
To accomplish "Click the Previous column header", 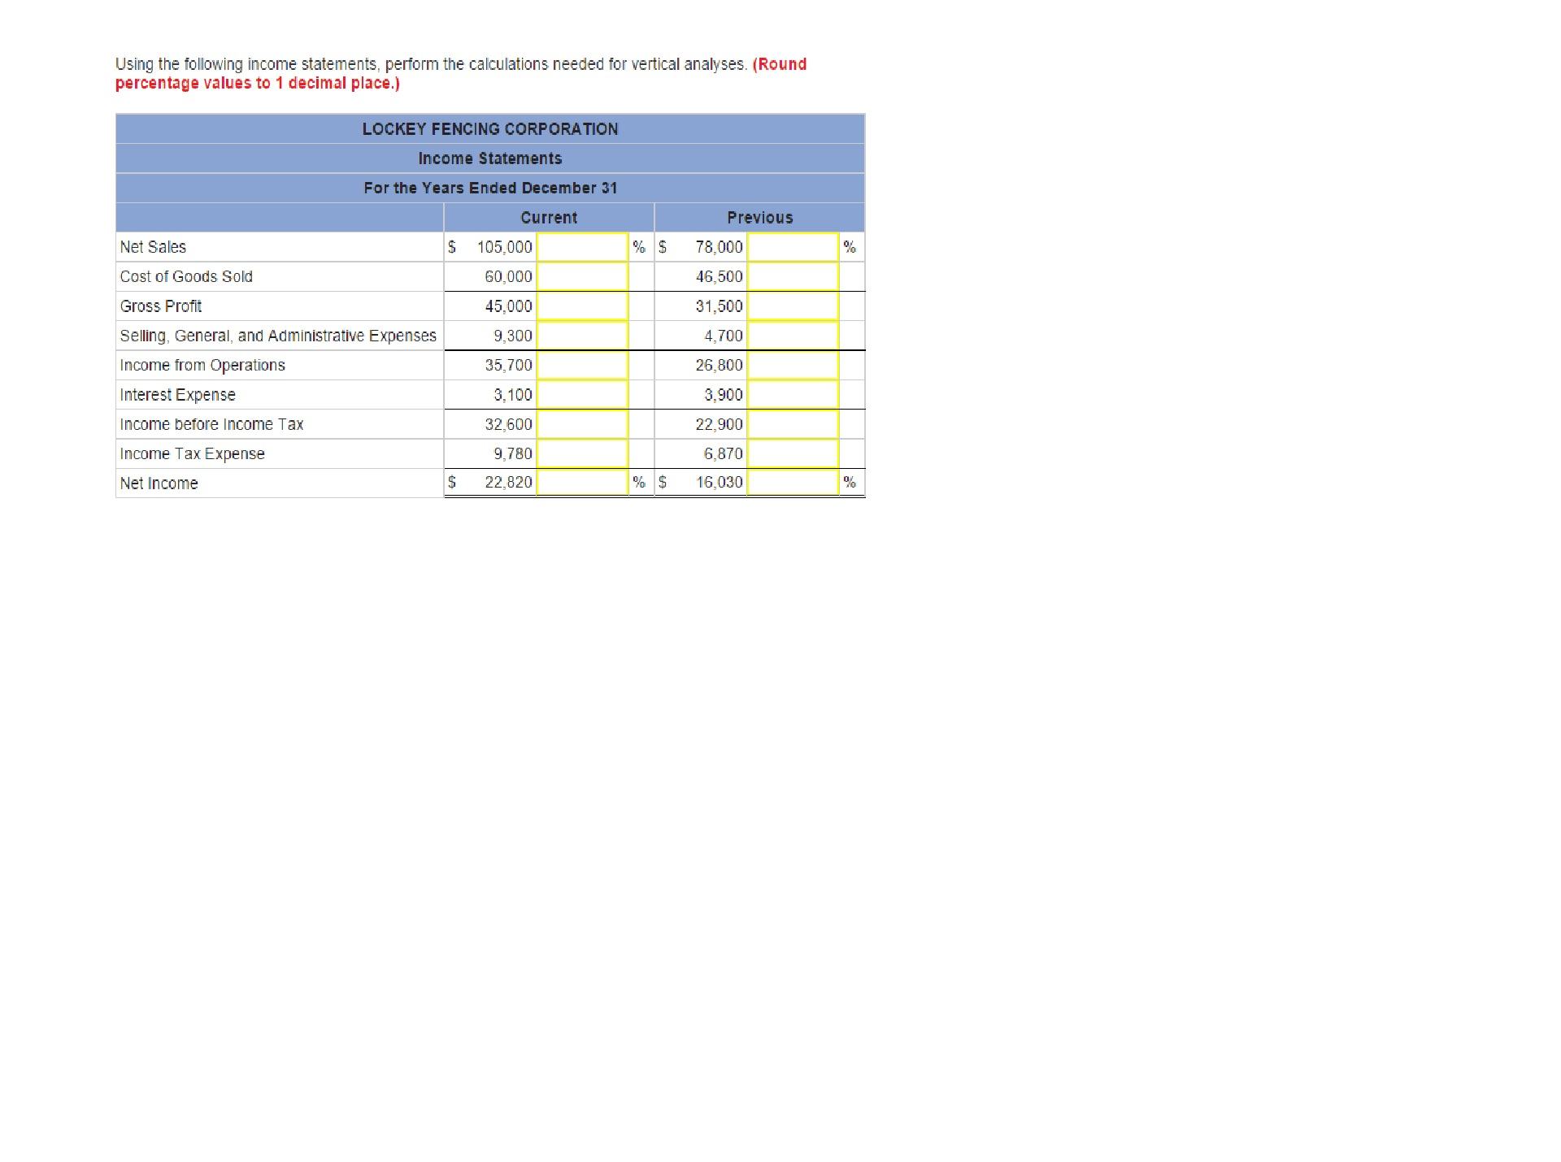I will [759, 218].
